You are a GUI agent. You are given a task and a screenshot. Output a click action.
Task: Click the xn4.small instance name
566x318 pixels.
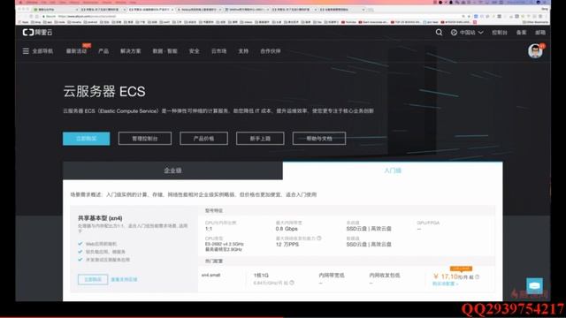[210, 275]
